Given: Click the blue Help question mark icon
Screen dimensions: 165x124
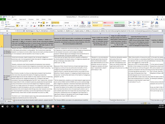Looking at the screenshot, I should [157, 19].
